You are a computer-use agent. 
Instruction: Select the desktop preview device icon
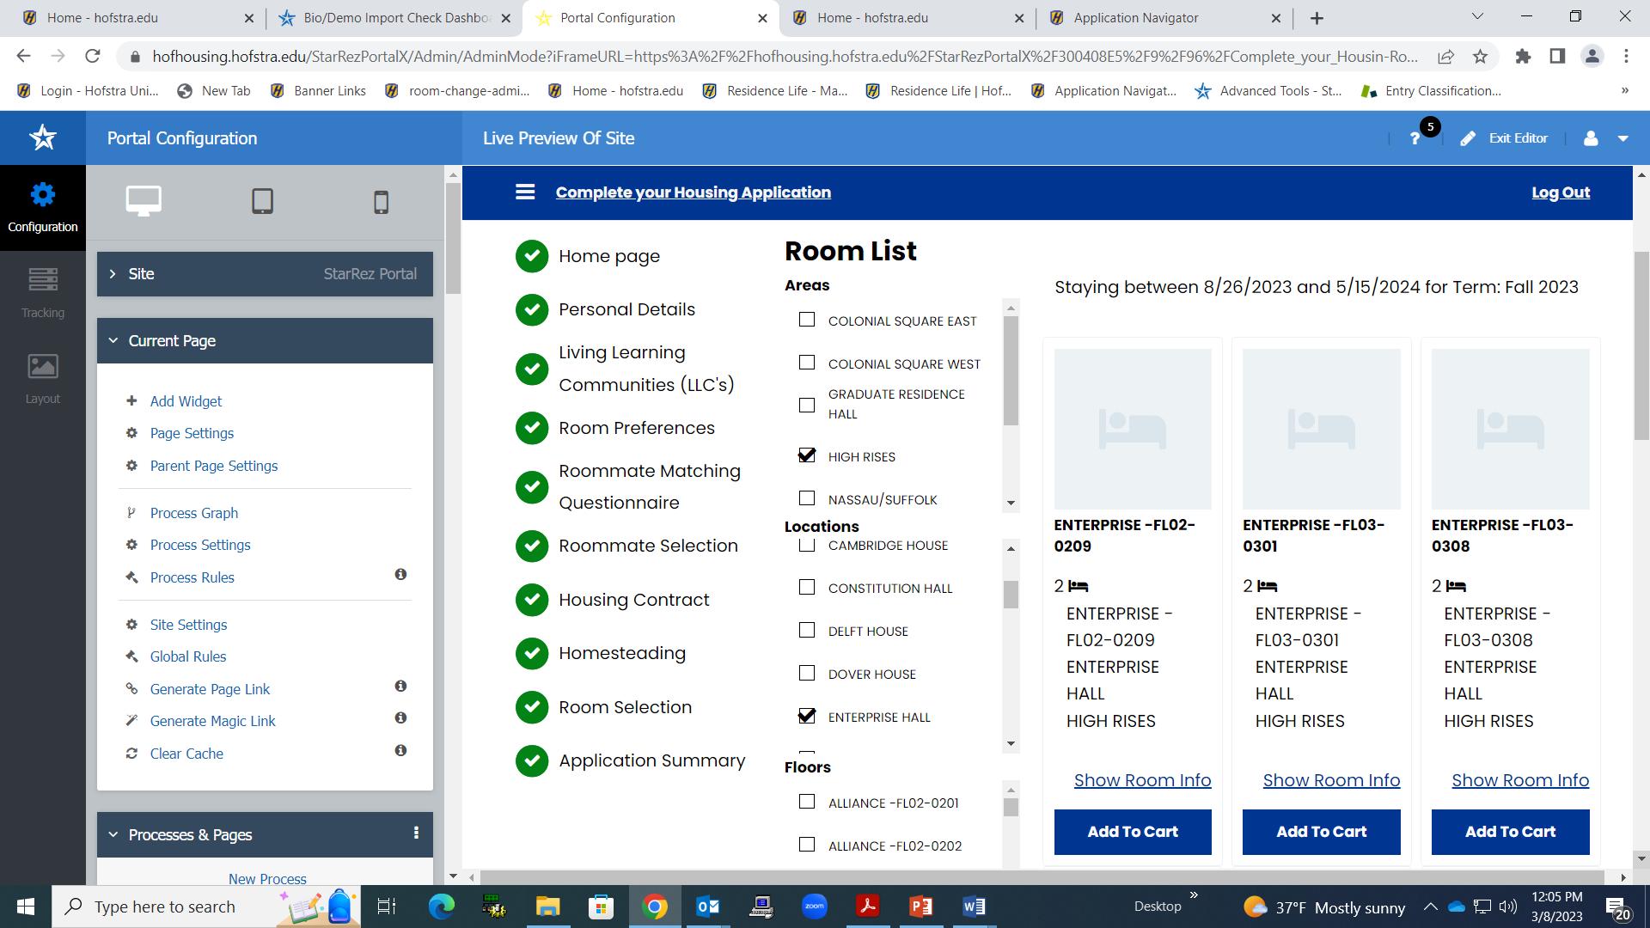[144, 201]
